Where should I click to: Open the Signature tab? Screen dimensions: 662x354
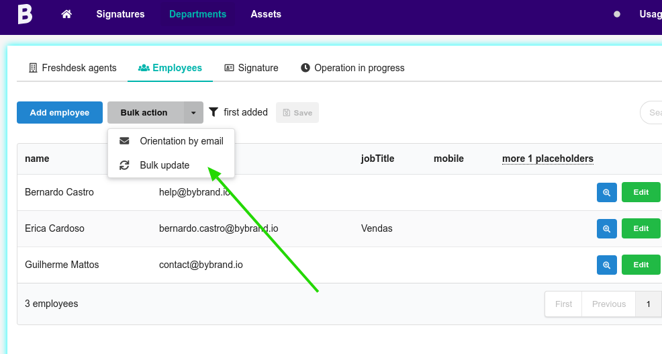[x=251, y=68]
